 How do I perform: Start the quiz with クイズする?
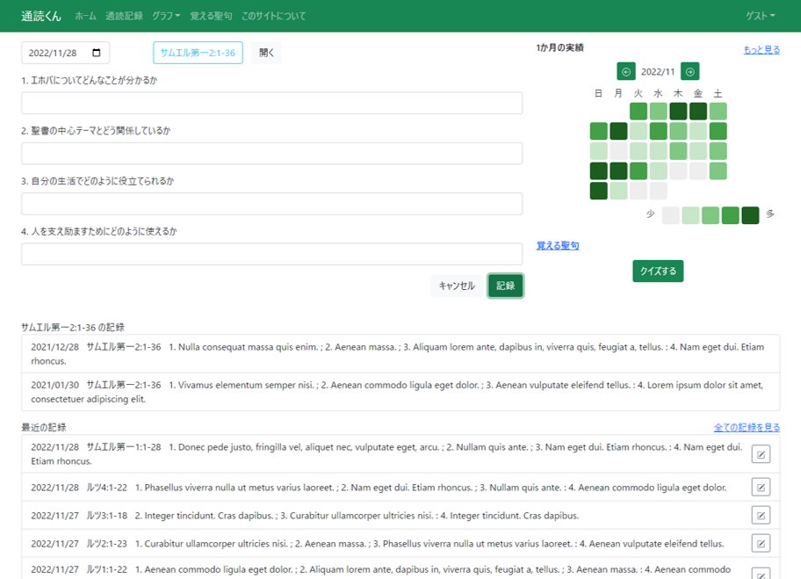pyautogui.click(x=658, y=271)
